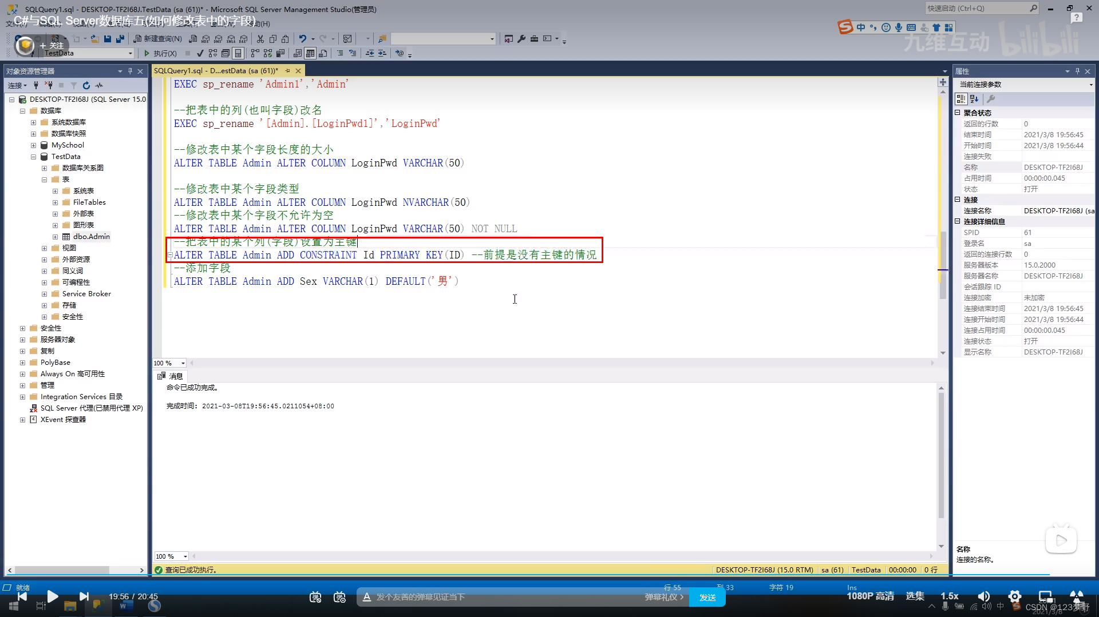Click the Cut scissors icon
This screenshot has width=1099, height=617.
click(x=260, y=39)
